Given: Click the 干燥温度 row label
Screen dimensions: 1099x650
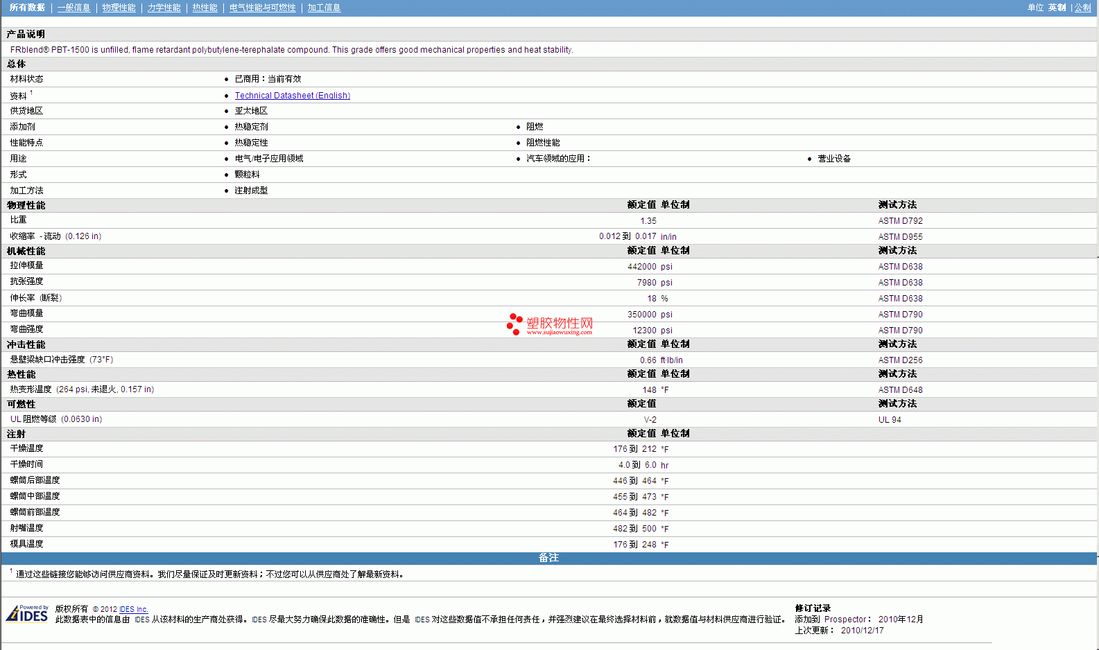Looking at the screenshot, I should (26, 448).
